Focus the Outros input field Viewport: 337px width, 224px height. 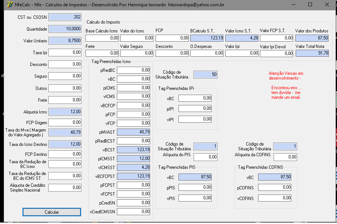pyautogui.click(x=65, y=88)
